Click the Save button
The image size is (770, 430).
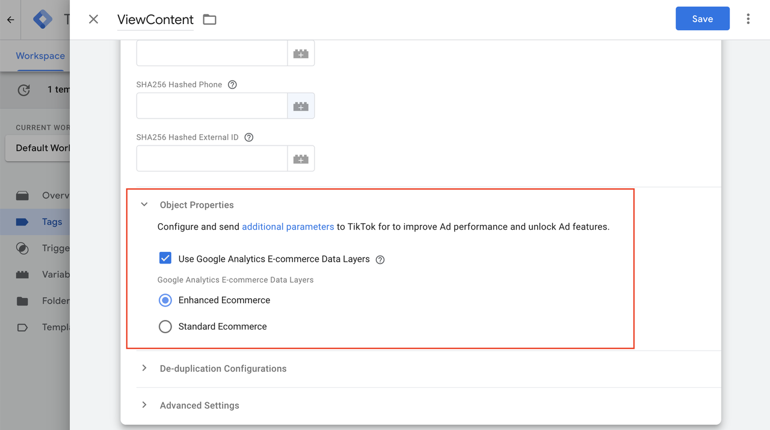point(702,19)
